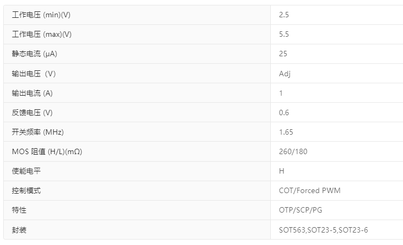Image resolution: width=403 pixels, height=245 pixels.
Task: Click the 输出电流 (A) label
Action: point(32,93)
